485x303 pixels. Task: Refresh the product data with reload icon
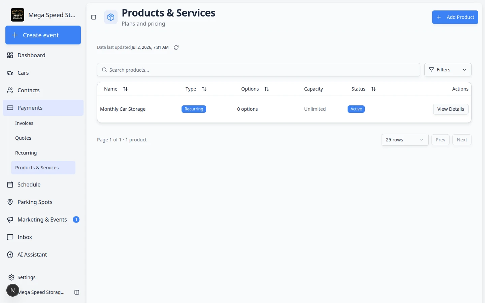point(176,47)
